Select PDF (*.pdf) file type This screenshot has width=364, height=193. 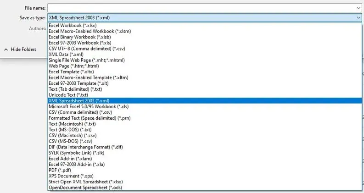pos(205,170)
